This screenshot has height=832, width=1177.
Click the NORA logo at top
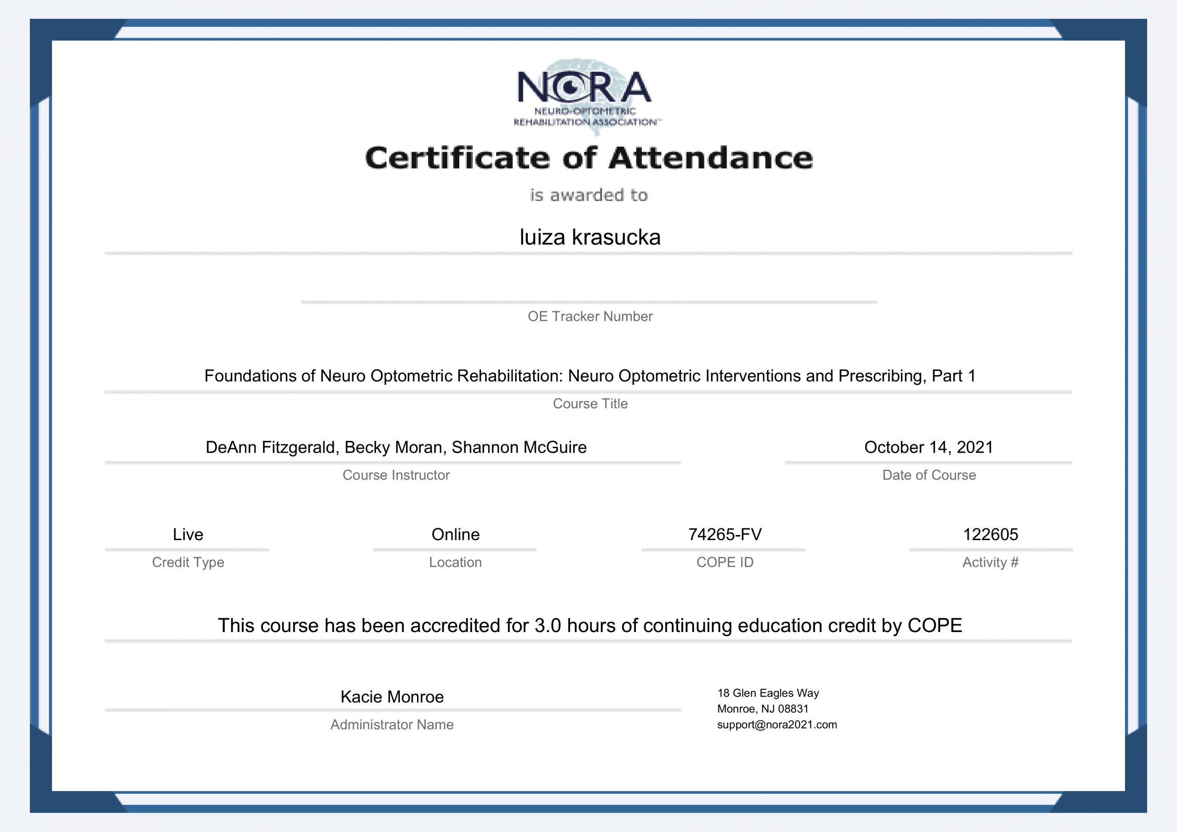click(588, 97)
